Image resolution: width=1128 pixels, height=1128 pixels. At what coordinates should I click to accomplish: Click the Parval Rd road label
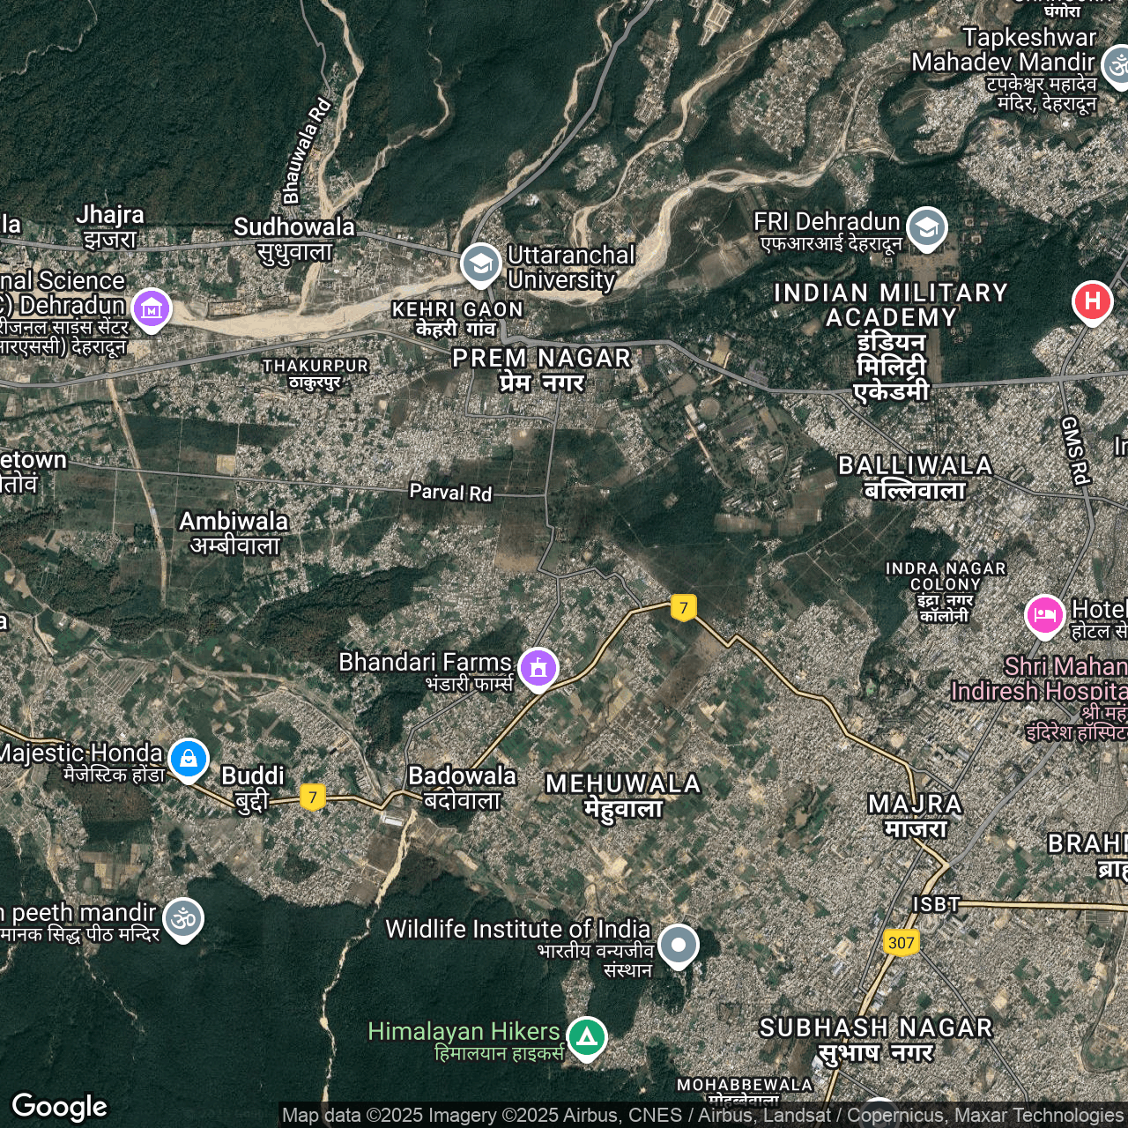[x=450, y=492]
